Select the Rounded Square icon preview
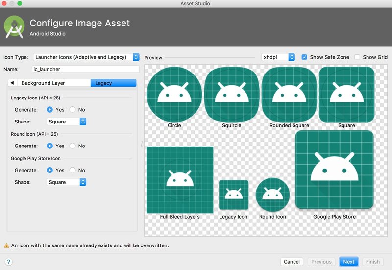The image size is (392, 270). point(289,94)
